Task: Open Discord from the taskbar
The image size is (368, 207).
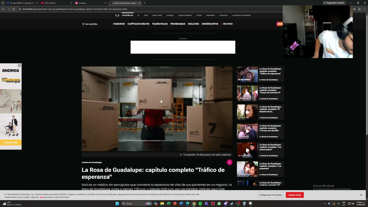Action: click(x=226, y=204)
